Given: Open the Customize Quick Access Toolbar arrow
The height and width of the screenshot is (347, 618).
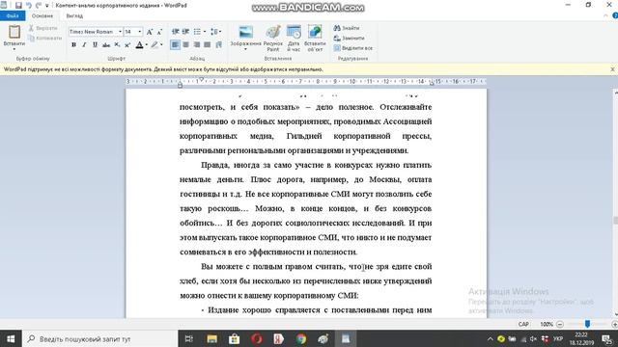Looking at the screenshot, I should (47, 6).
